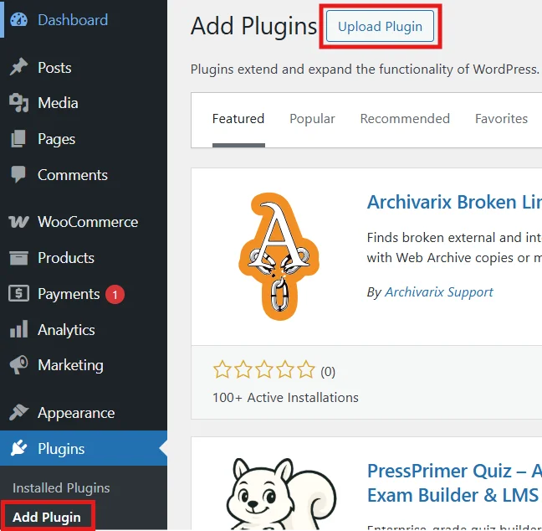Open the Dashboard menu item
This screenshot has height=531, width=542.
[84, 20]
